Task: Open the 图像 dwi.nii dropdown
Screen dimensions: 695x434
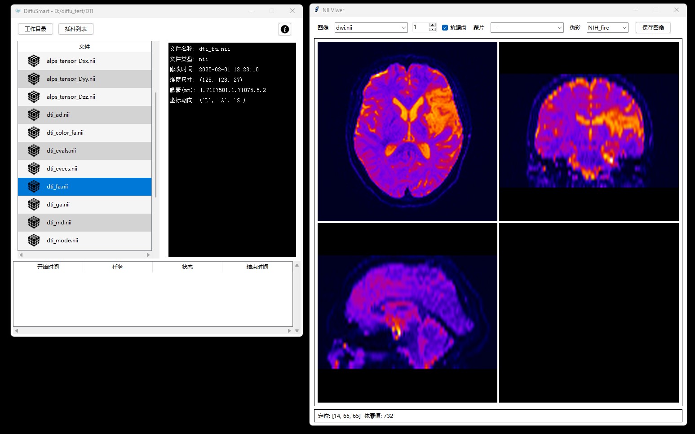Action: pos(371,28)
